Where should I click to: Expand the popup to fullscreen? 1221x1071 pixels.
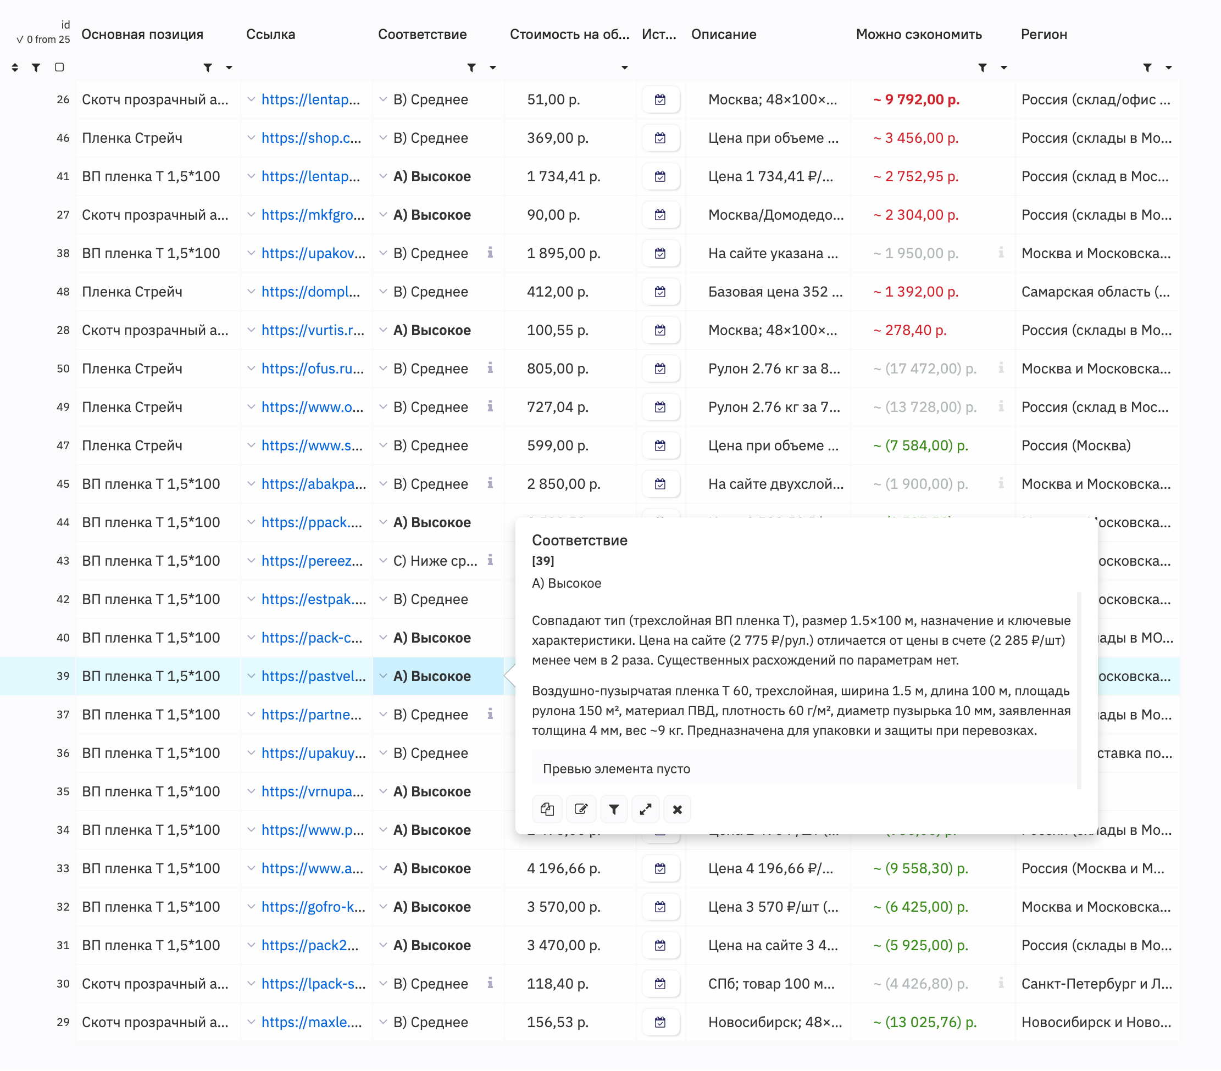(x=645, y=810)
